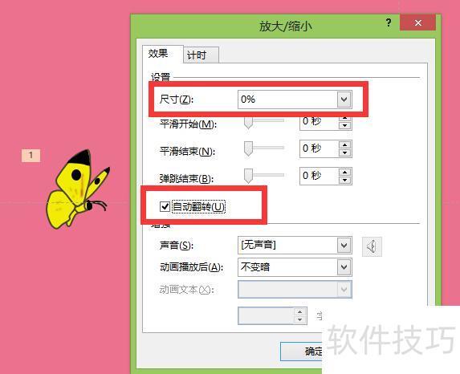This screenshot has width=460, height=374.
Task: Select the yellow butterfly image
Action: (78, 189)
